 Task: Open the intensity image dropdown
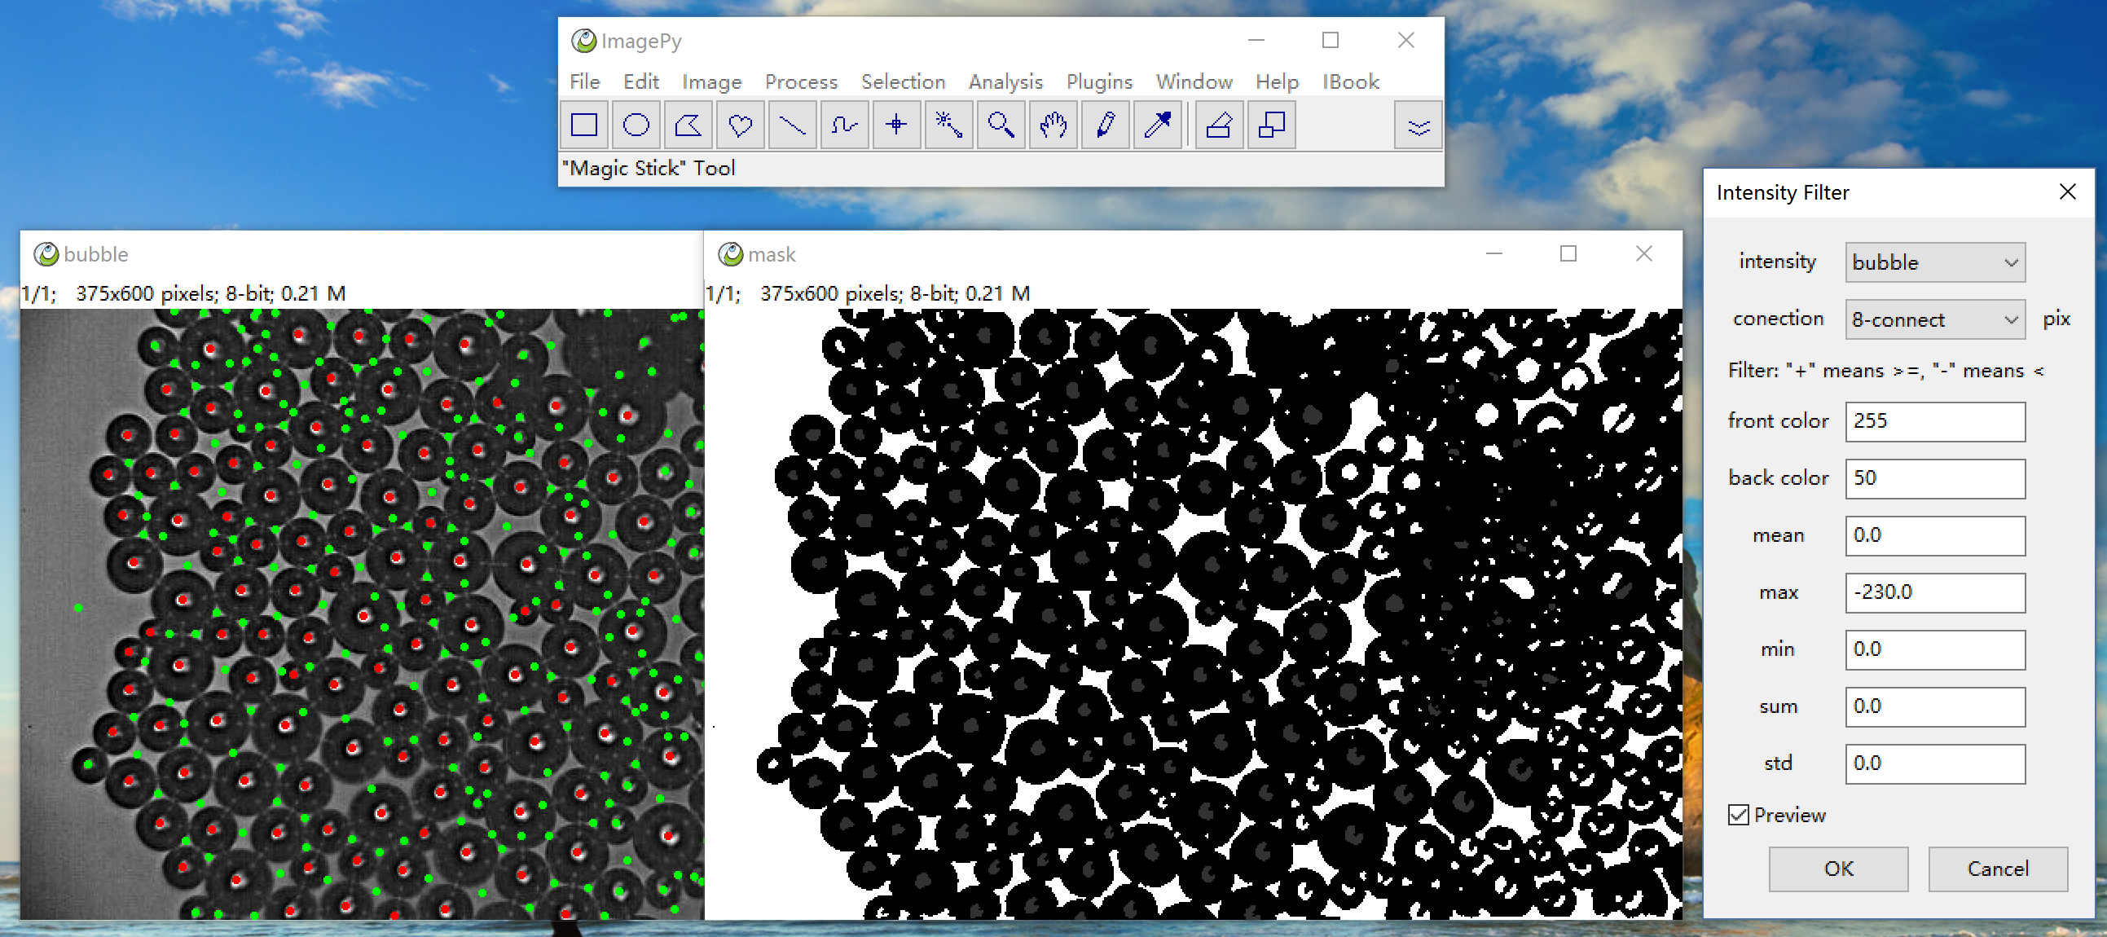(x=1934, y=262)
